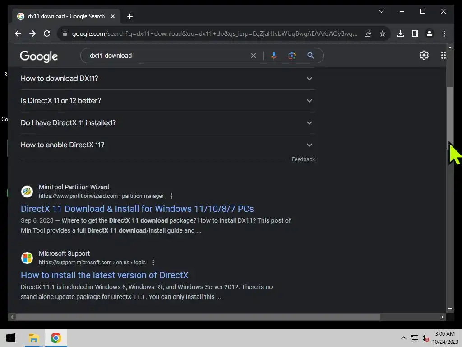View site info via the lock icon
Viewport: 462px width, 347px height.
pyautogui.click(x=65, y=33)
